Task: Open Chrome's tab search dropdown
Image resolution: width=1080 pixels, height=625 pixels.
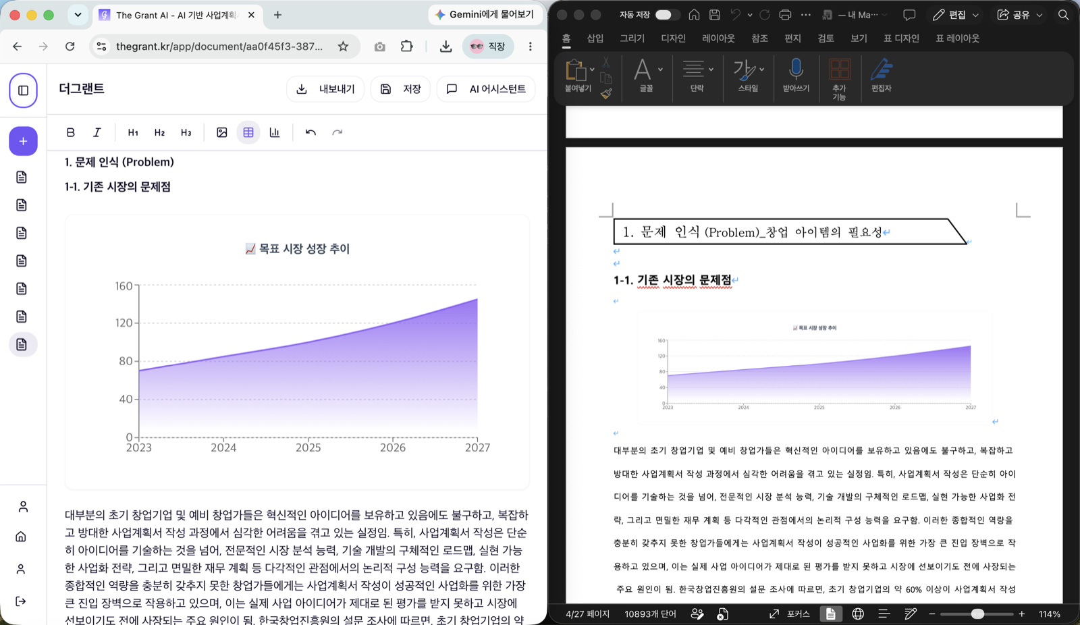Action: [x=78, y=14]
